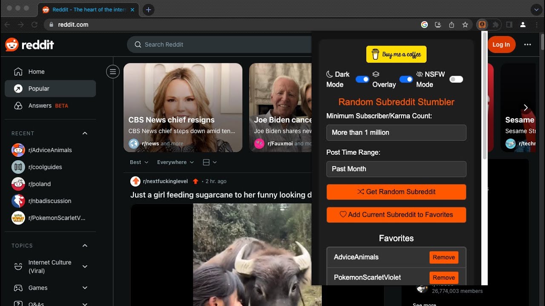
Task: Click the sidebar collapse hamburger icon
Action: (x=113, y=72)
